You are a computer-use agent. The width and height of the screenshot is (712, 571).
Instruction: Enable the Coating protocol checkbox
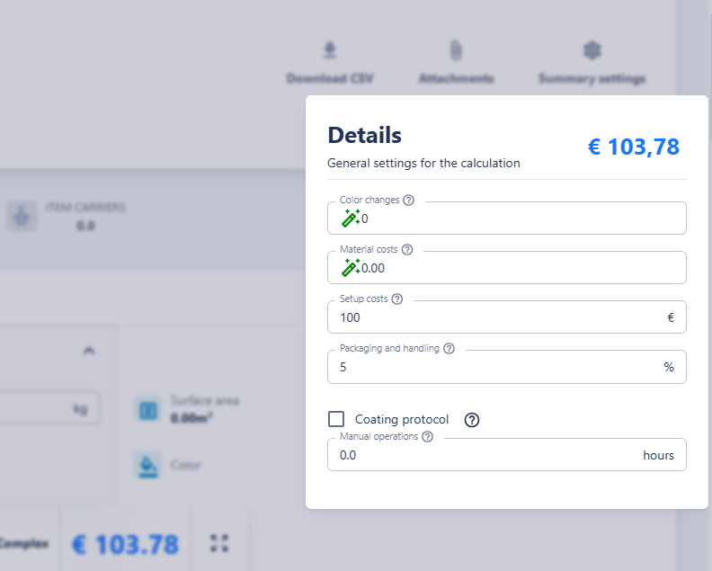[336, 419]
